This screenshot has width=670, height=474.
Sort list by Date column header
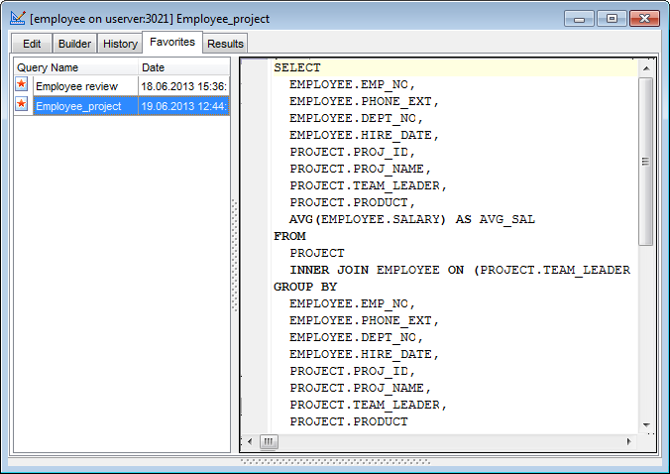183,67
